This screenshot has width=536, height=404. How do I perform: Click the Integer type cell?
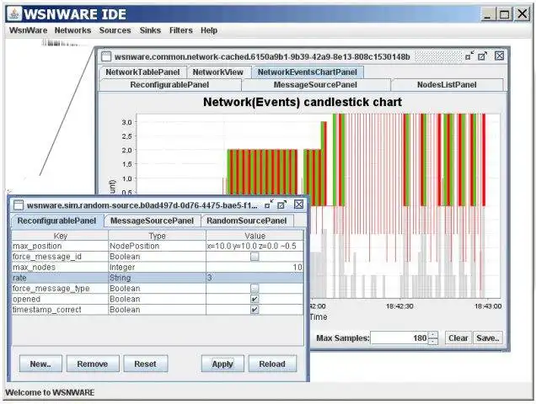158,267
